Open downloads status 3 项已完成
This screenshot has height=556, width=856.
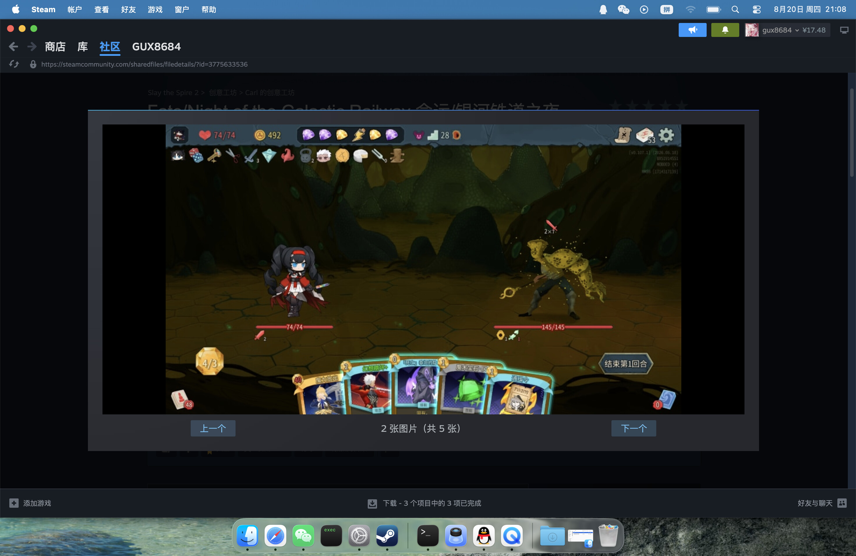point(432,503)
